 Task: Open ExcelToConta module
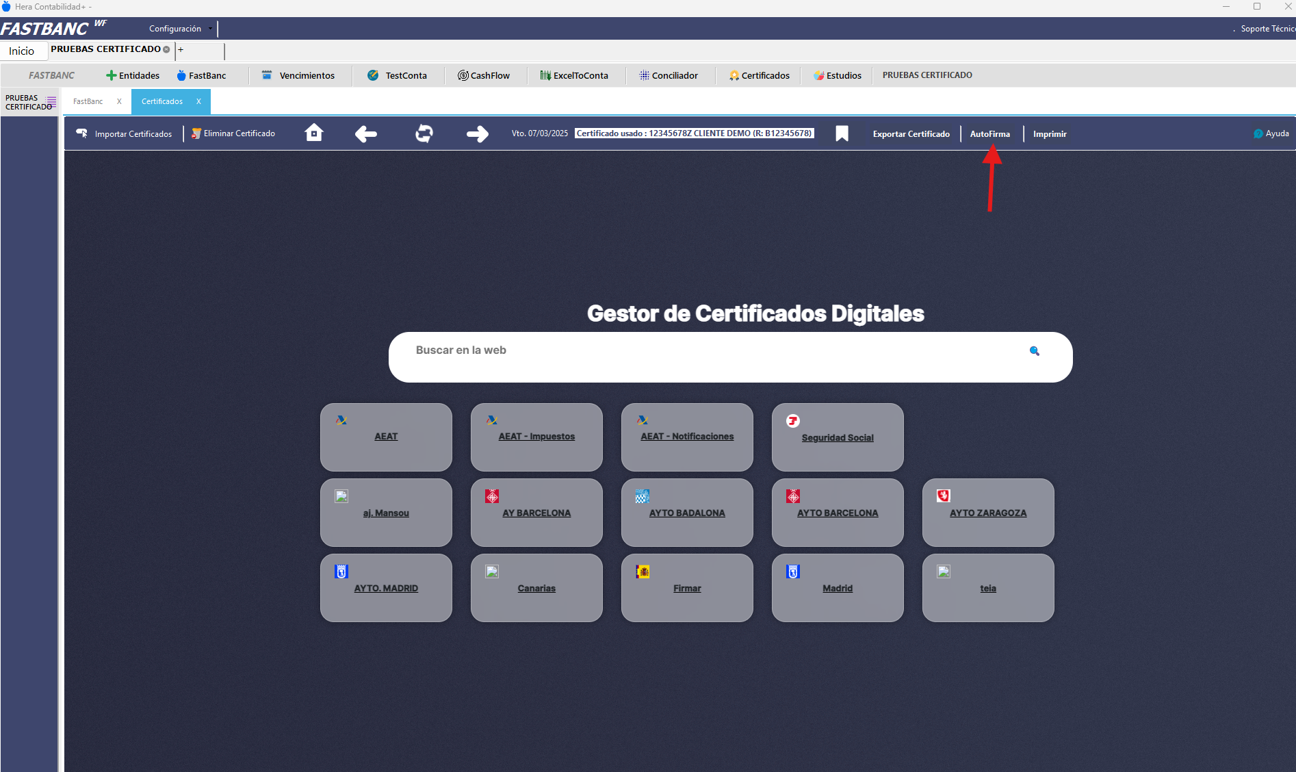pos(574,75)
